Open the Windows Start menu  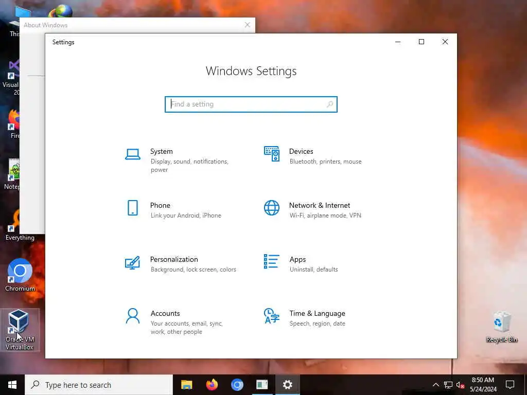12,385
